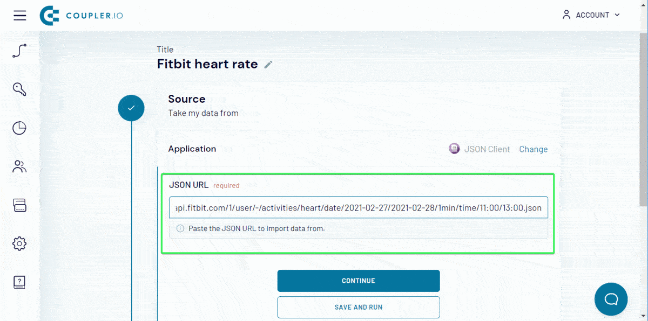Viewport: 648px width, 321px height.
Task: Click the info icon under JSON URL
Action: [x=180, y=228]
